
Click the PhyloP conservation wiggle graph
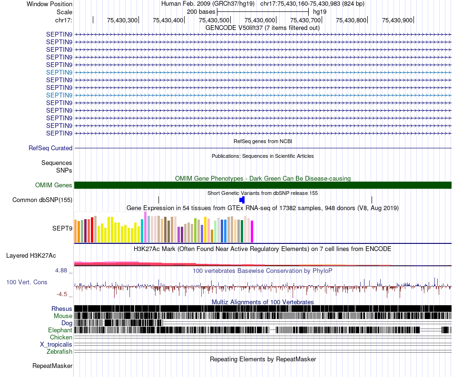point(263,287)
